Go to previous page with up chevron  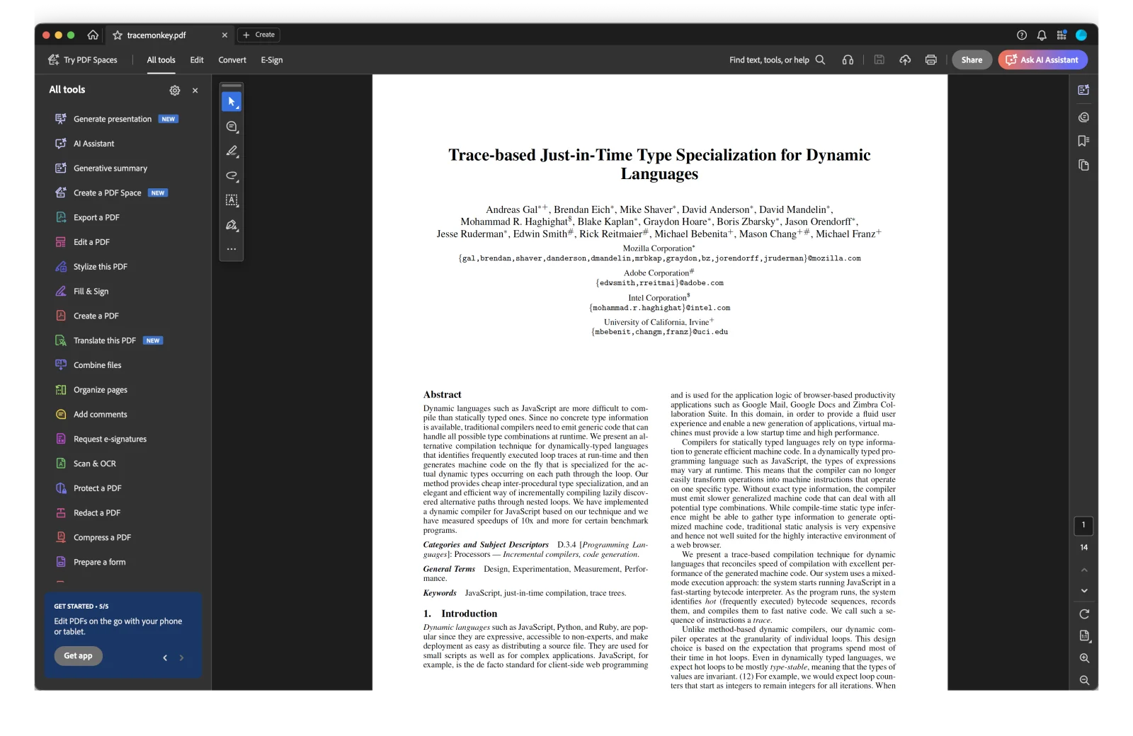[x=1084, y=570]
